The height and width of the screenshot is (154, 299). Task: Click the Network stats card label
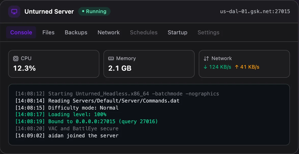click(221, 59)
